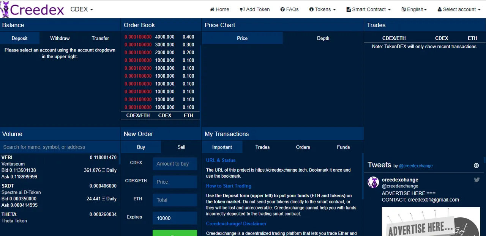
Task: Open the Funds tab
Action: pos(343,147)
